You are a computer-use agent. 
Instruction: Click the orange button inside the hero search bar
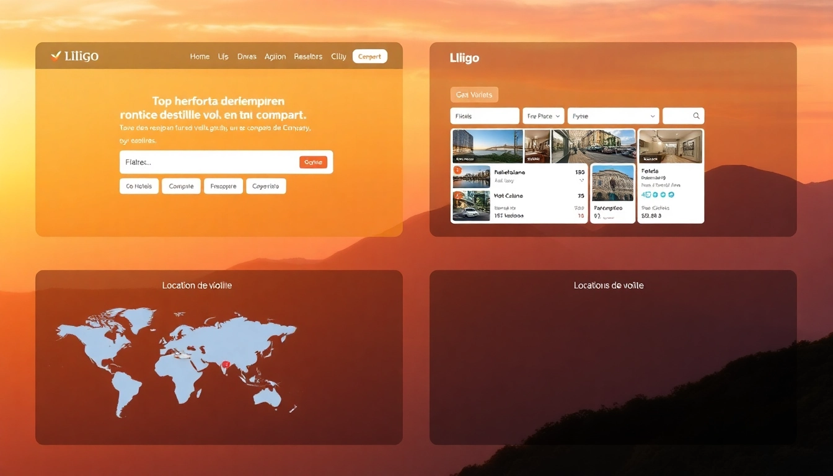[x=313, y=162]
